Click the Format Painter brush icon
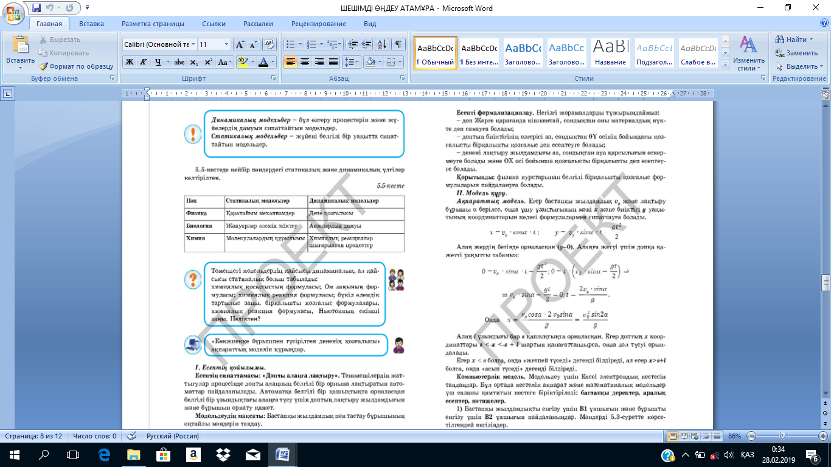The height and width of the screenshot is (467, 831). [x=44, y=66]
